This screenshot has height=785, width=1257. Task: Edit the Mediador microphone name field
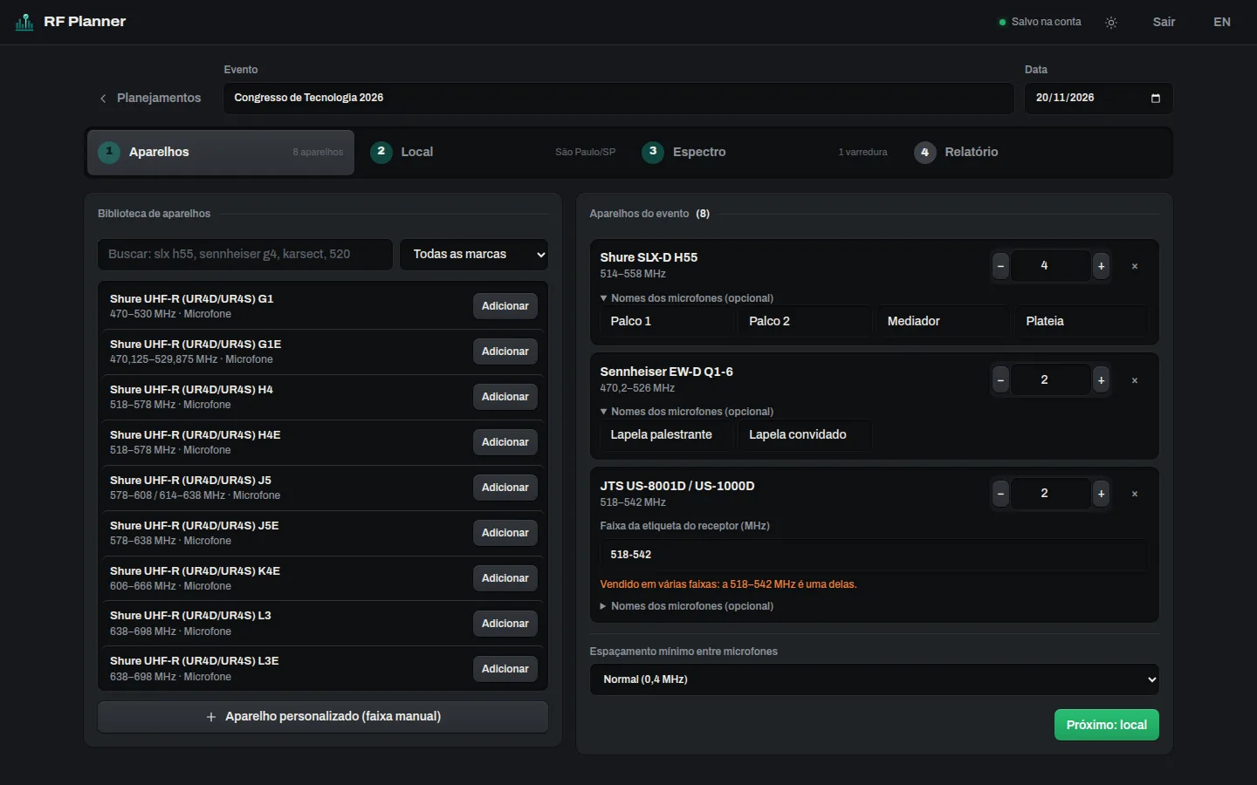click(x=944, y=321)
